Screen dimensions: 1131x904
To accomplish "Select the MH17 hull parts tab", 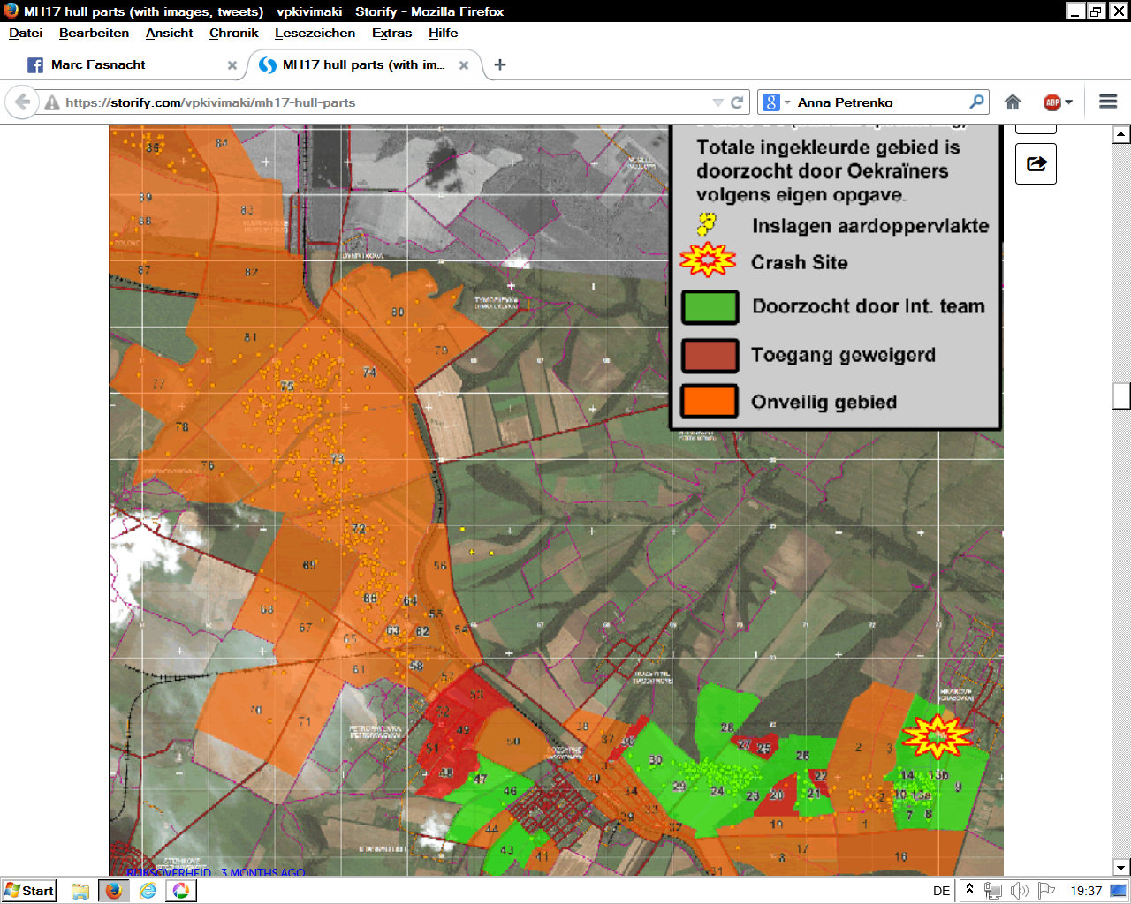I will 364,64.
